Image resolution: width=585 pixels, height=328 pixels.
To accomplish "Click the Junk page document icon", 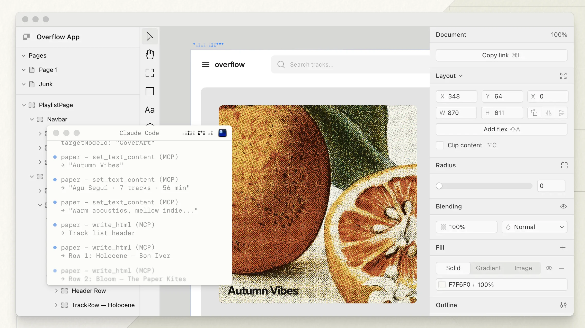I will tap(32, 84).
